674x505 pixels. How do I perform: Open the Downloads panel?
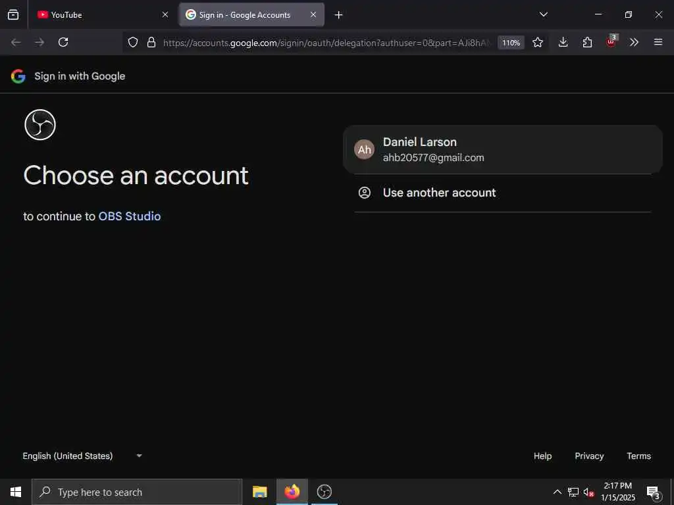[563, 42]
